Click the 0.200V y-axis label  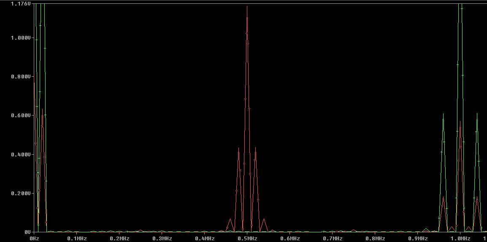[21, 193]
